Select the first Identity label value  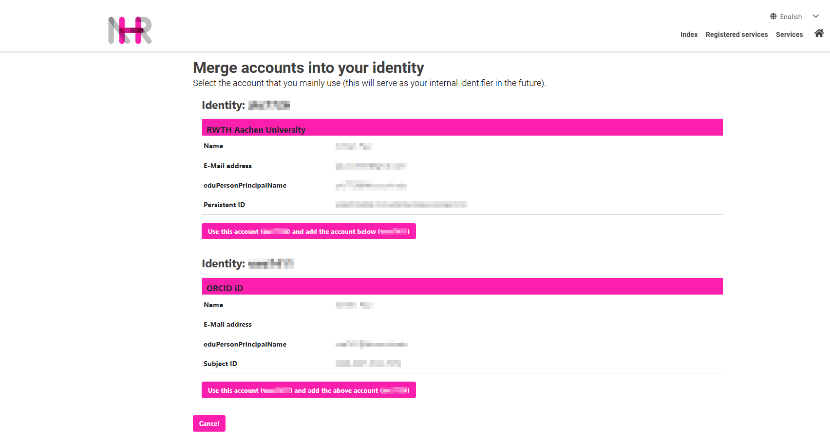tap(268, 105)
